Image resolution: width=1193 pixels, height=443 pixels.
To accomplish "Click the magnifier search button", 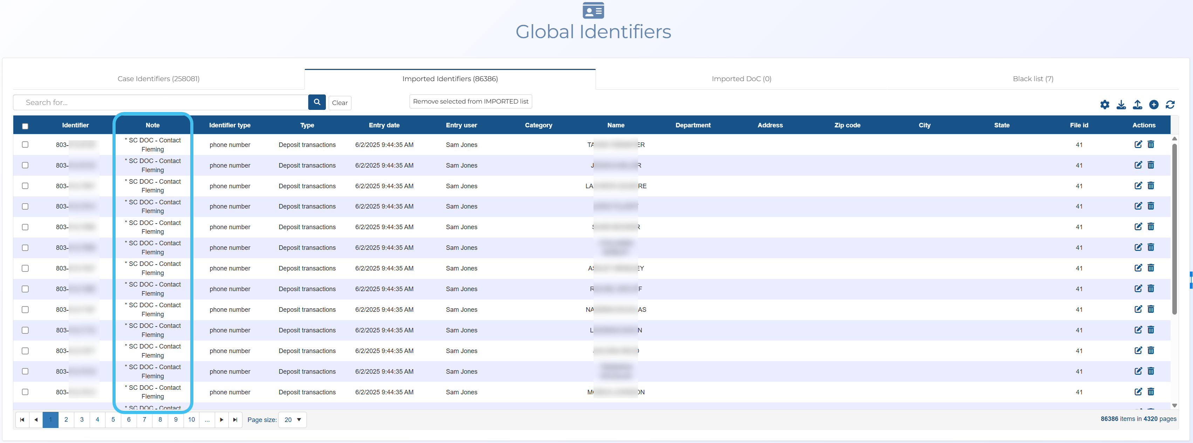I will 317,102.
